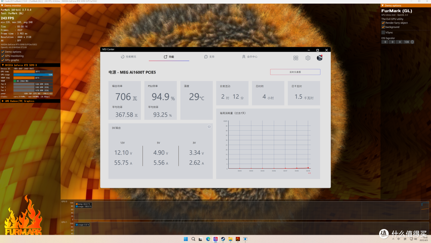The image size is (431, 243).
Task: Open File Explorer from the taskbar
Action: point(230,239)
